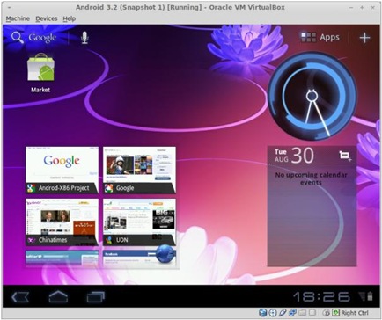Open the UDN bookmark thumbnail
This screenshot has width=382, height=320.
[139, 222]
